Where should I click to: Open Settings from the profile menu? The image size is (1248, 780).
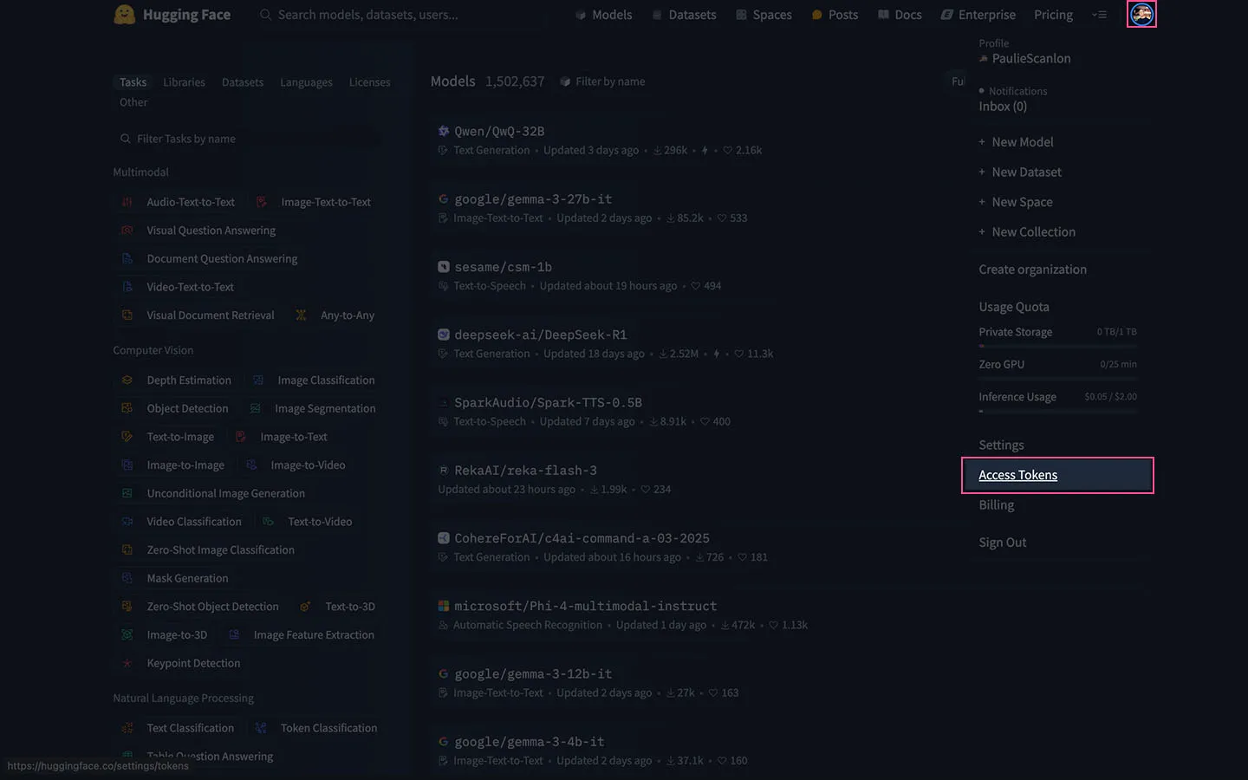(1001, 445)
